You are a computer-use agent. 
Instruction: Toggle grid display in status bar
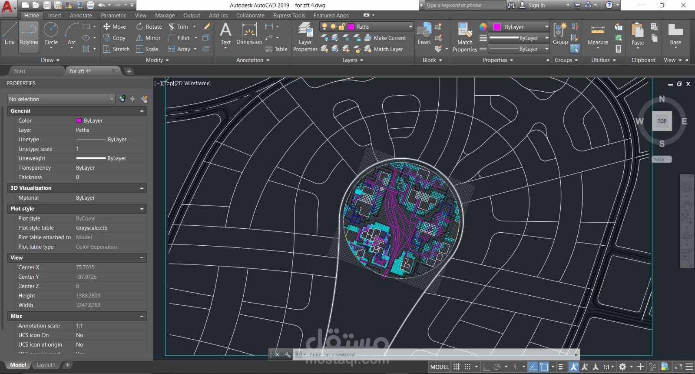click(457, 367)
